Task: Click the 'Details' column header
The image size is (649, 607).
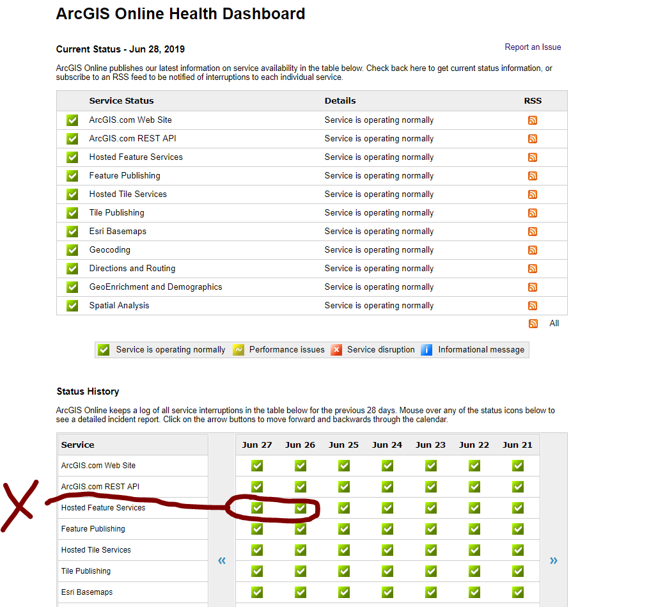Action: click(340, 100)
